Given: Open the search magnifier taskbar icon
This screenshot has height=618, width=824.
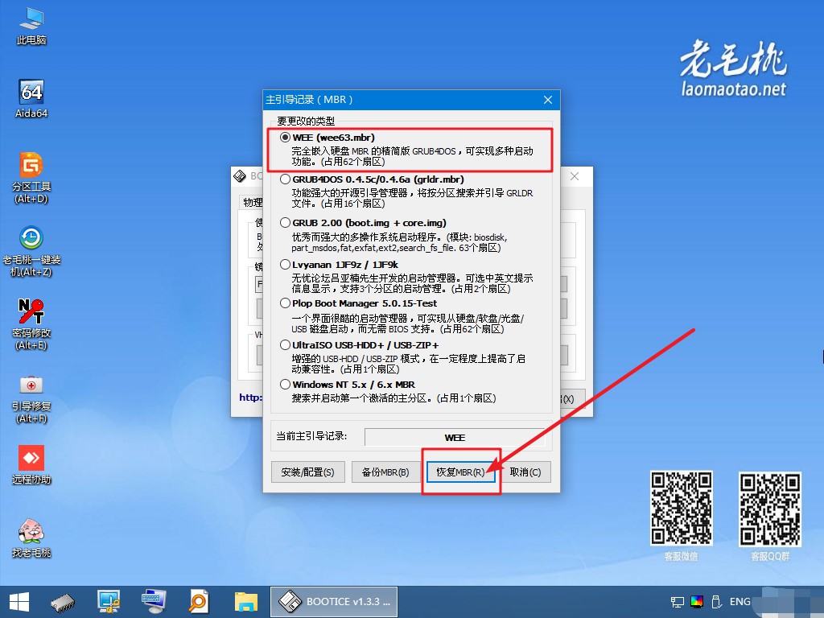Looking at the screenshot, I should 199,602.
